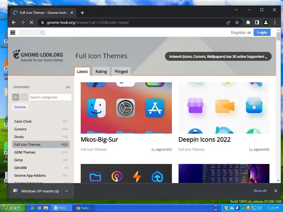Open the Mkos-Big-Sur title link
The width and height of the screenshot is (283, 212).
tap(99, 139)
